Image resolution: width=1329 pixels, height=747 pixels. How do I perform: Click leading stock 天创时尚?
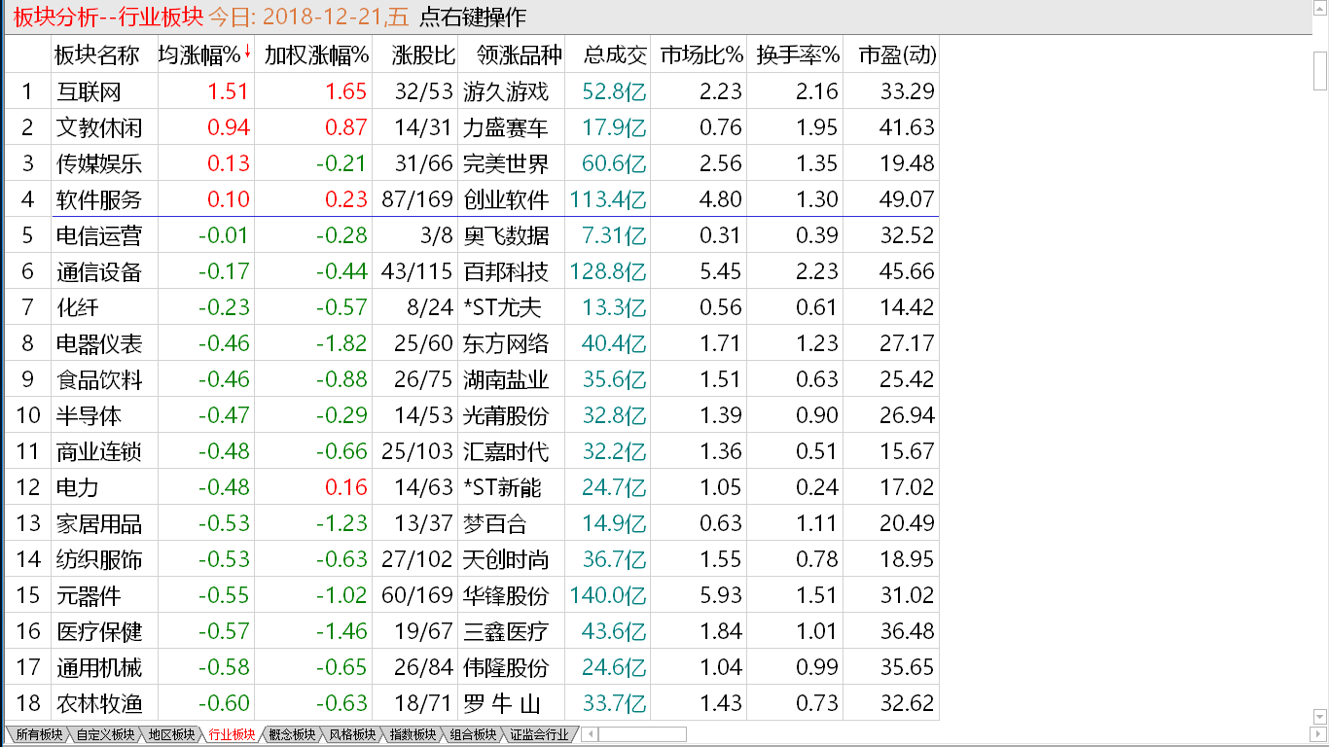(x=506, y=559)
